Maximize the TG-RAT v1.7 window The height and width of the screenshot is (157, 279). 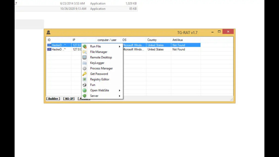(x=219, y=32)
